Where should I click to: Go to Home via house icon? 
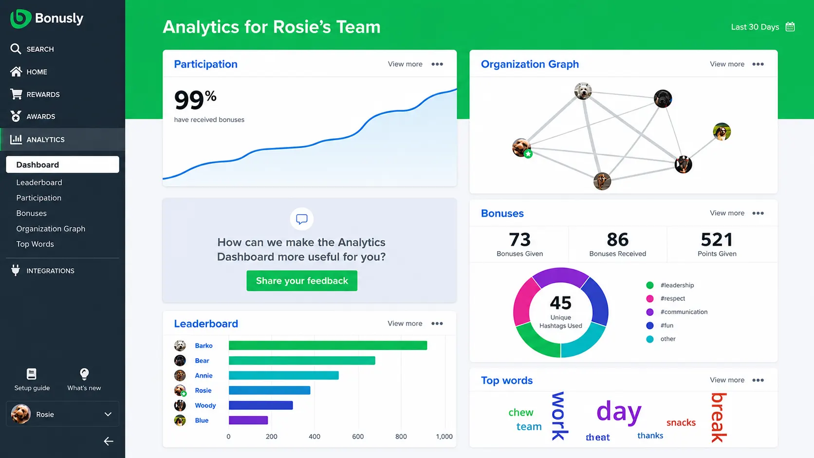[16, 72]
